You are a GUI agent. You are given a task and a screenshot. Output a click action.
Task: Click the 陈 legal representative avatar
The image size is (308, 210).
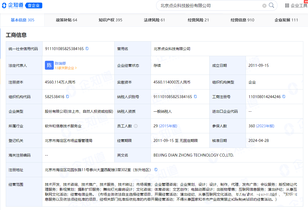(x=49, y=65)
